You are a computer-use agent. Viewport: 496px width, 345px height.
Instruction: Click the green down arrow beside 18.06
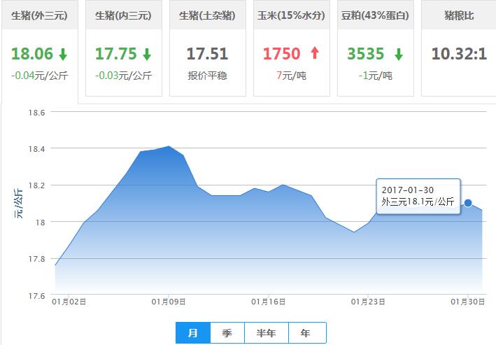63,54
